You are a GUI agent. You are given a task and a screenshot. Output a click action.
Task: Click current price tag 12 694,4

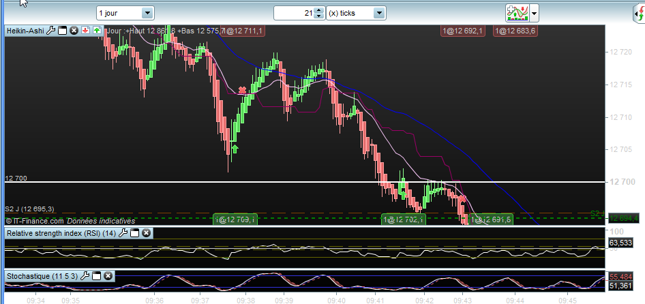point(624,218)
